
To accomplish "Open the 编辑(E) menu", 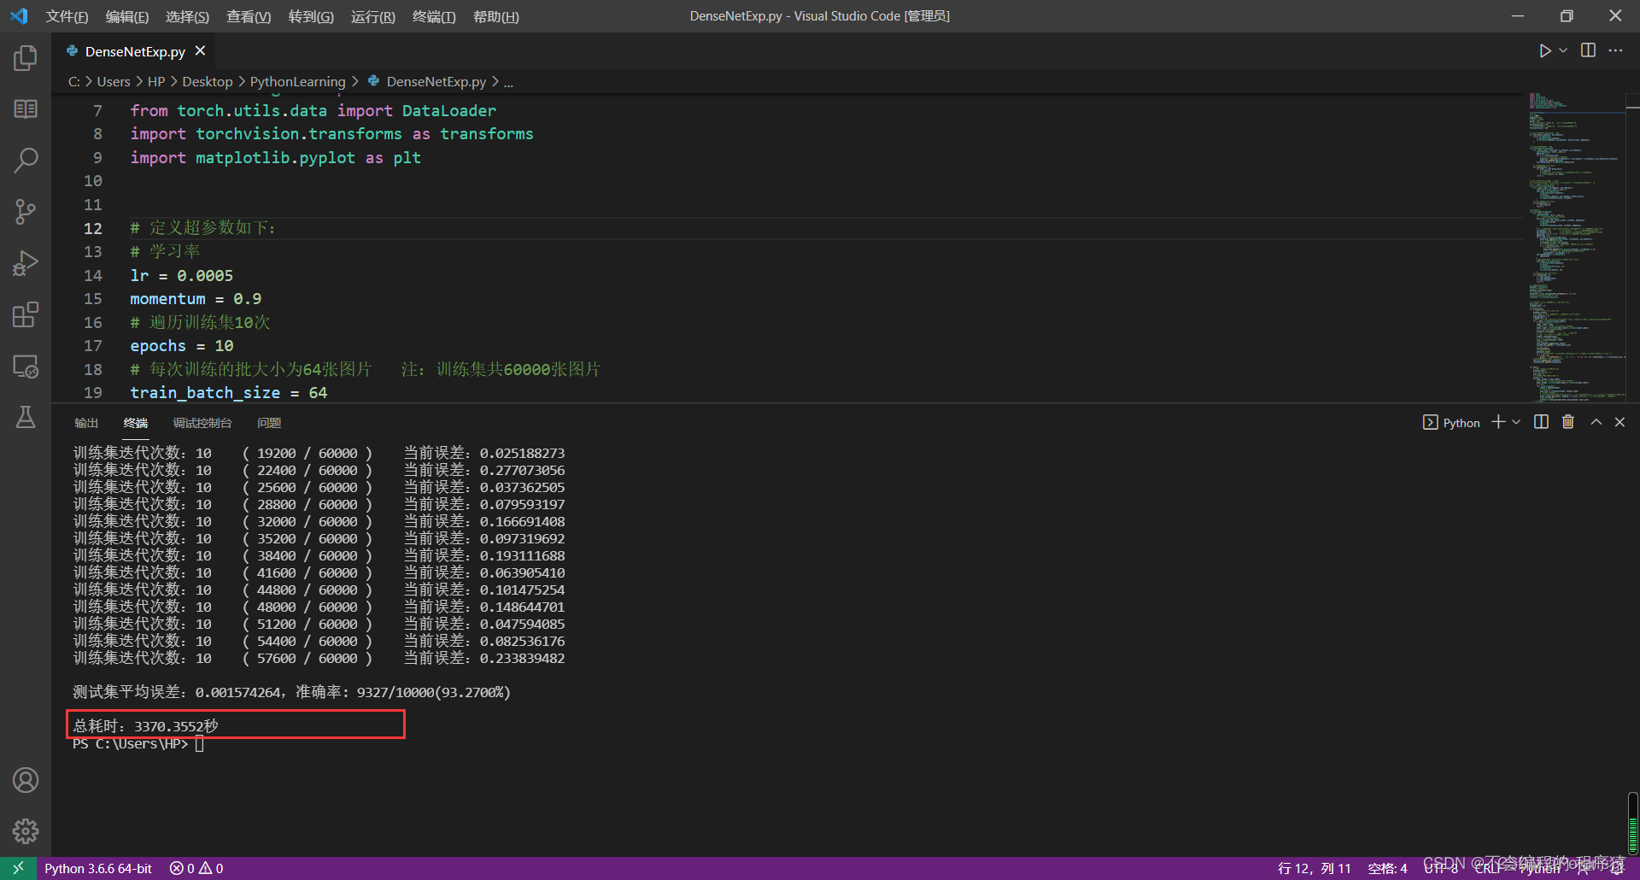I will pos(126,16).
